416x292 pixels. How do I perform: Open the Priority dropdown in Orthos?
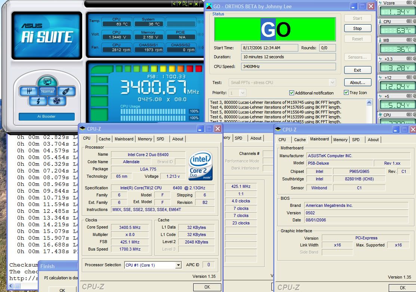coord(243,93)
